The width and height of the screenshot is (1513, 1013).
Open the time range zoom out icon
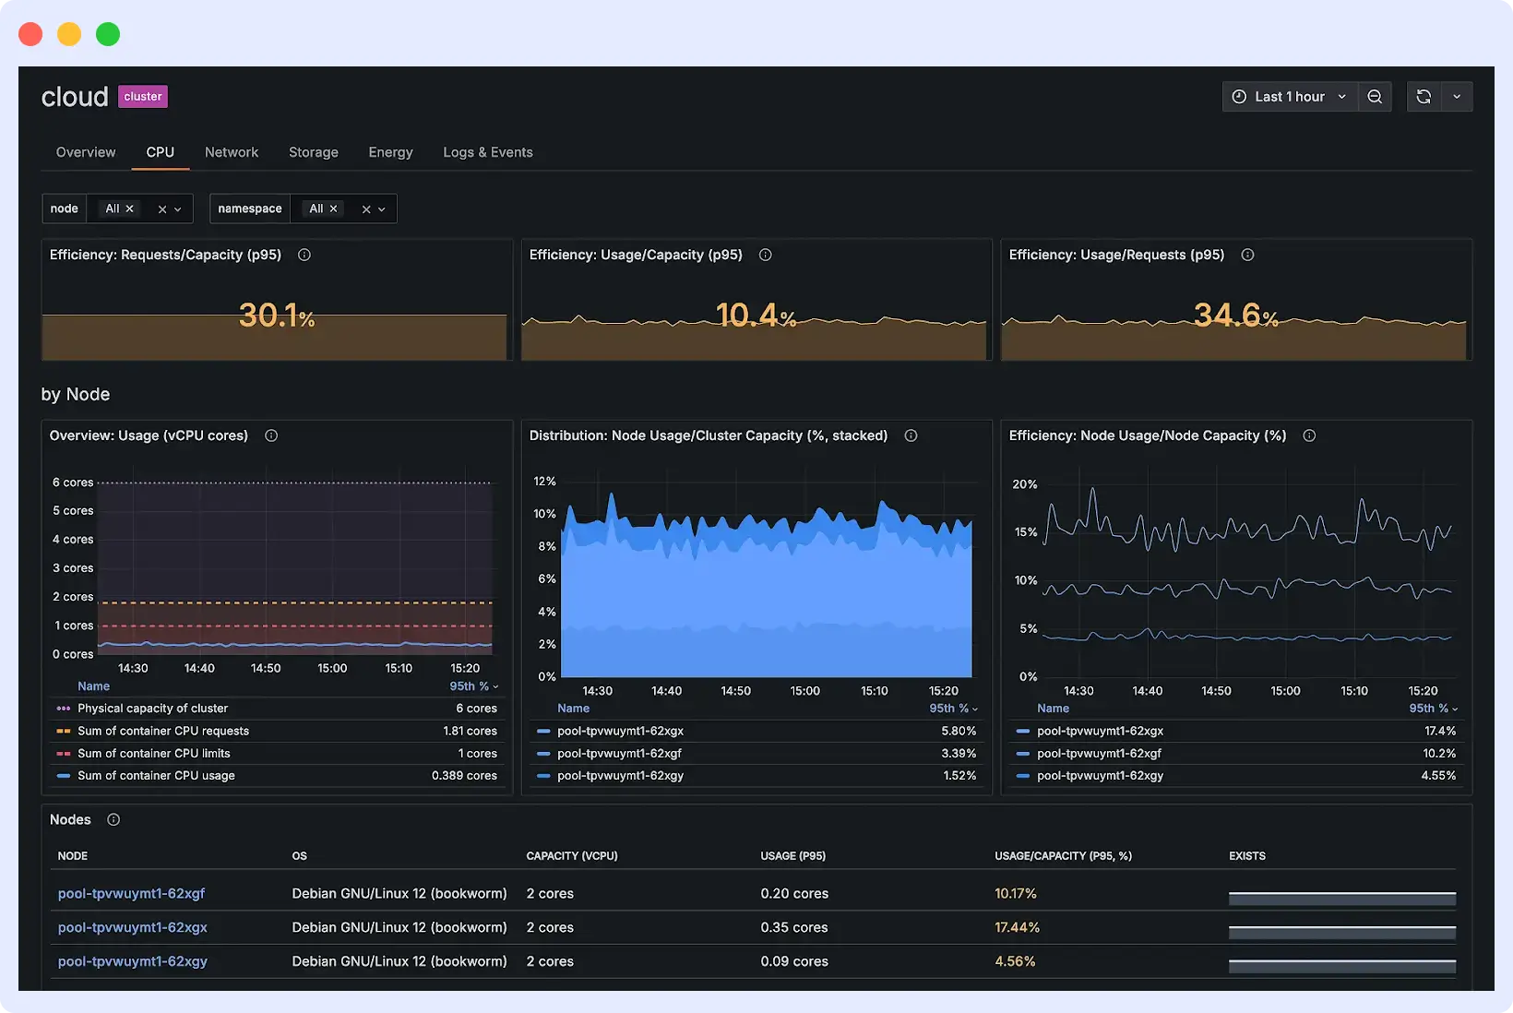coord(1375,96)
